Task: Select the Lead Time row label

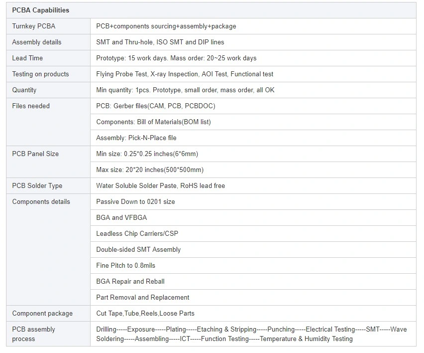Action: click(27, 58)
